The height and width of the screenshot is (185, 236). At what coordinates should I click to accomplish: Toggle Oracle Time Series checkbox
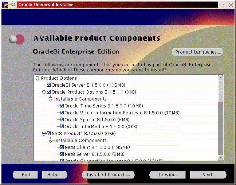pos(62,106)
